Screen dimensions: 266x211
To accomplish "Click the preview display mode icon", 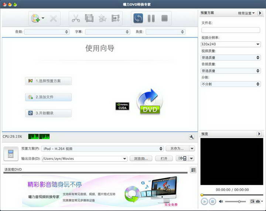I will pos(252,201).
